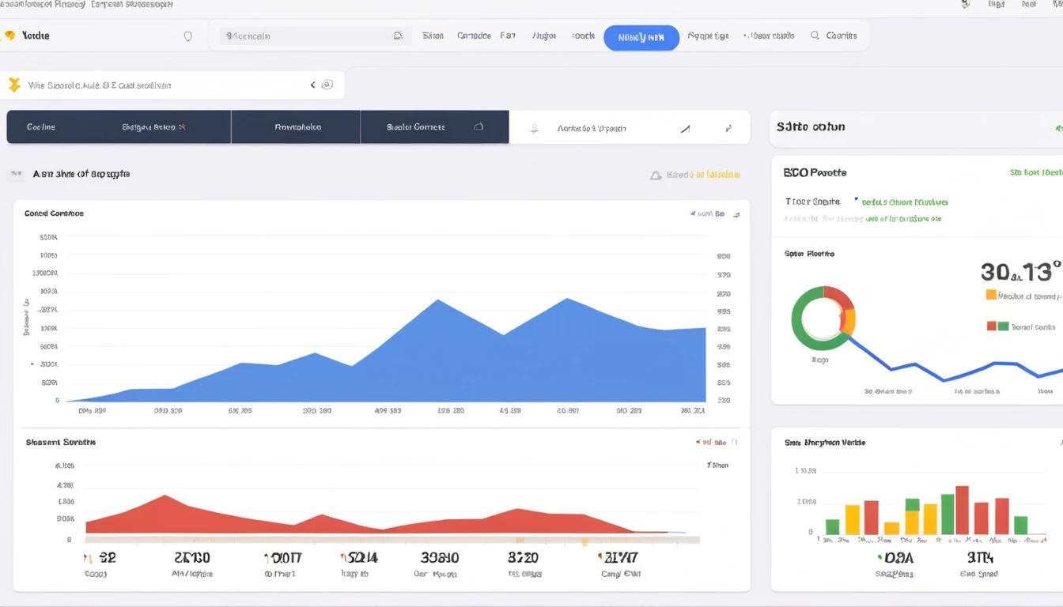Image resolution: width=1063 pixels, height=607 pixels.
Task: Collapse the breadcrumb bar using the left chevron
Action: (313, 85)
